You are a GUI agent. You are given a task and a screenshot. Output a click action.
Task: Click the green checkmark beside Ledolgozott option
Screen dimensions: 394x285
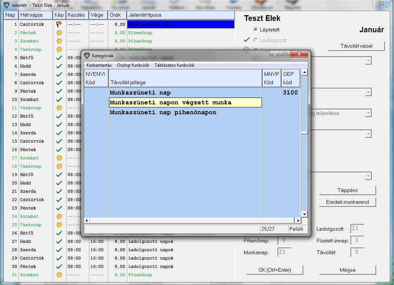coord(247,40)
